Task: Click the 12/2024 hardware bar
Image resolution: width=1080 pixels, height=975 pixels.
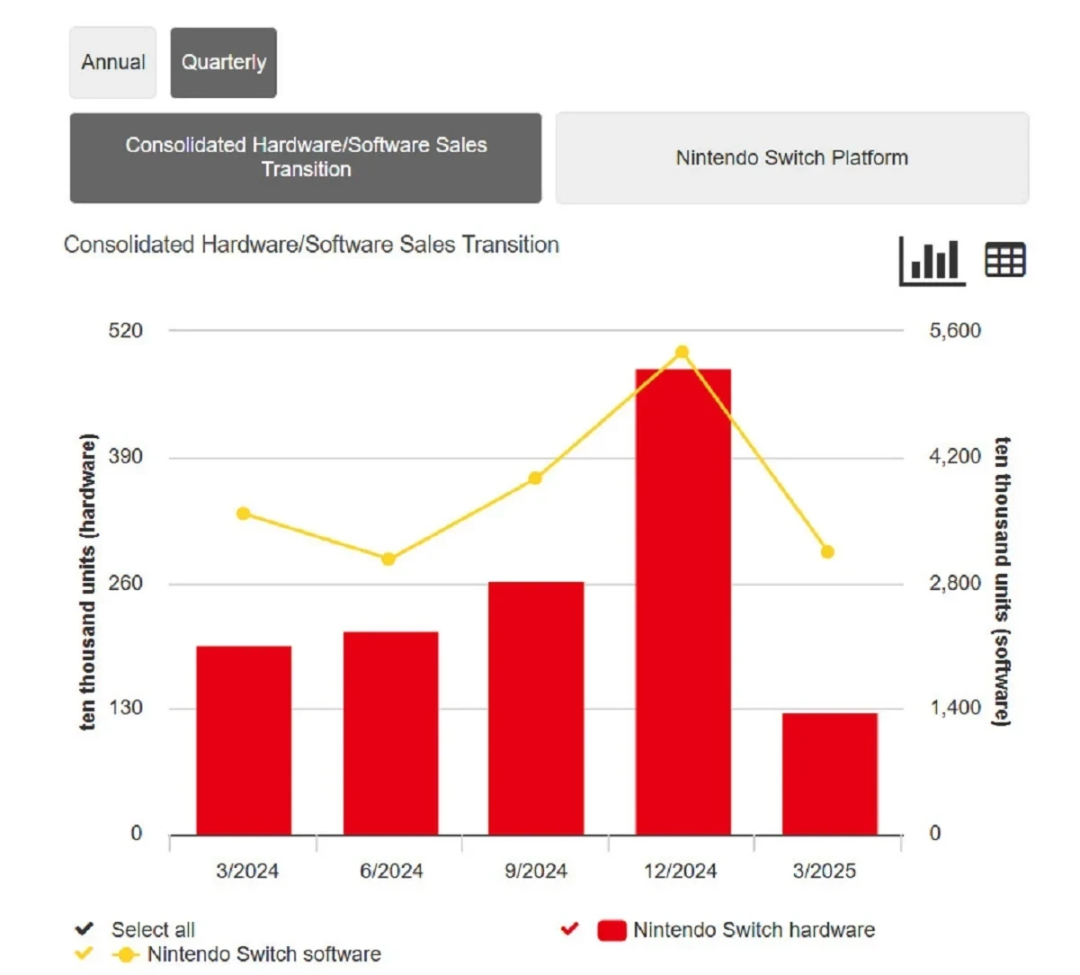Action: [x=683, y=603]
